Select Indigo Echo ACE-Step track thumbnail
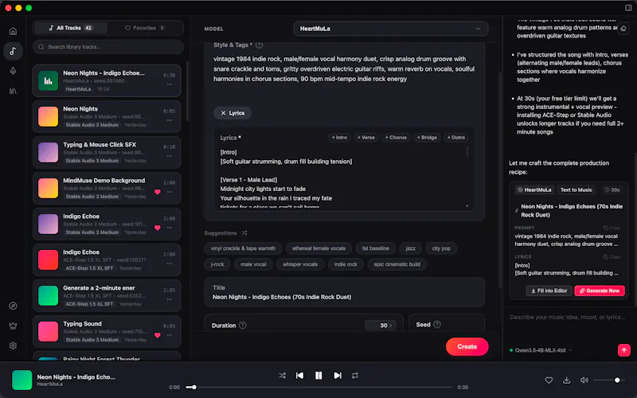 tap(48, 260)
